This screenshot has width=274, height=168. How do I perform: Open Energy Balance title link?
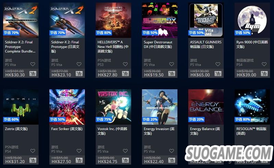(x=205, y=131)
